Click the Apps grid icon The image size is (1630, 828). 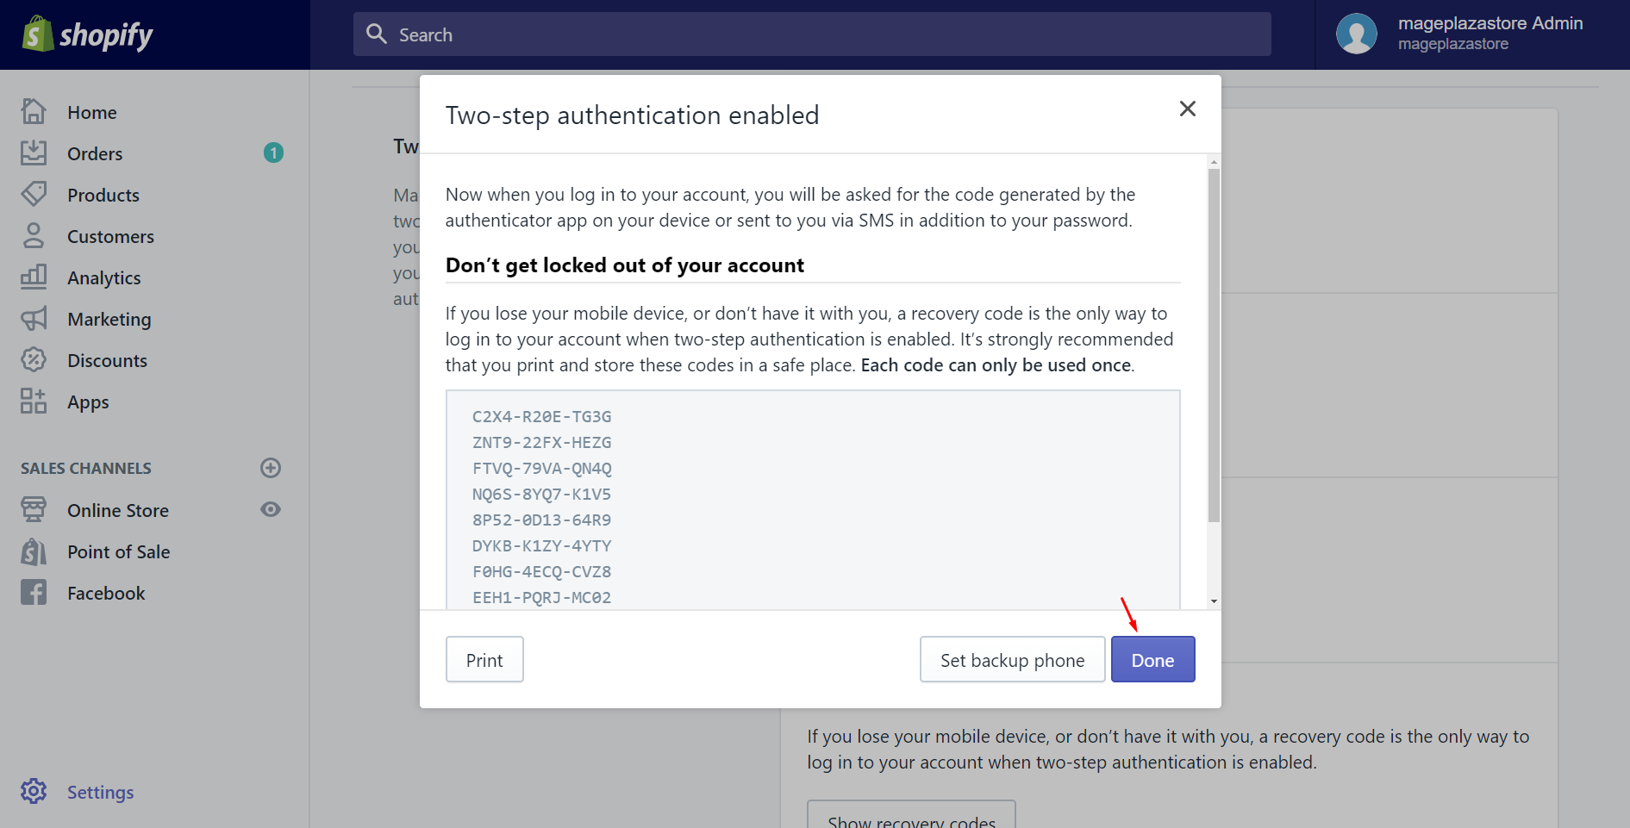tap(34, 401)
